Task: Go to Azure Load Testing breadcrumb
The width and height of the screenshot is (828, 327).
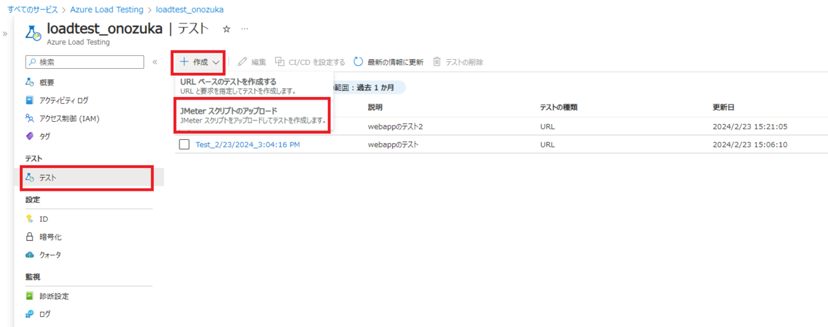Action: [x=108, y=10]
